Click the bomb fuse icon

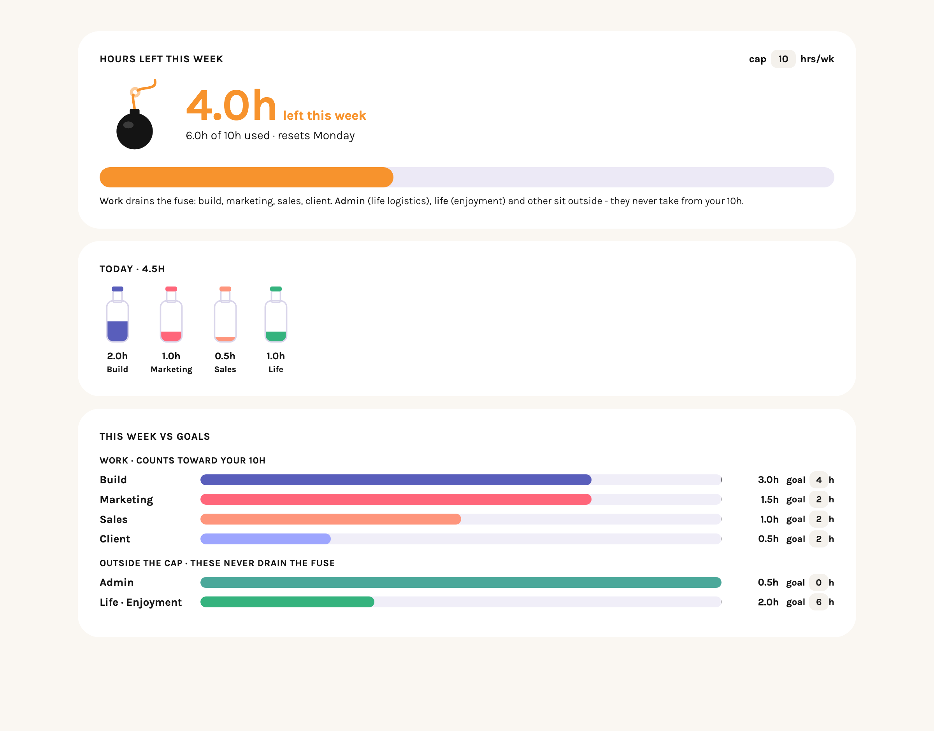click(x=136, y=114)
